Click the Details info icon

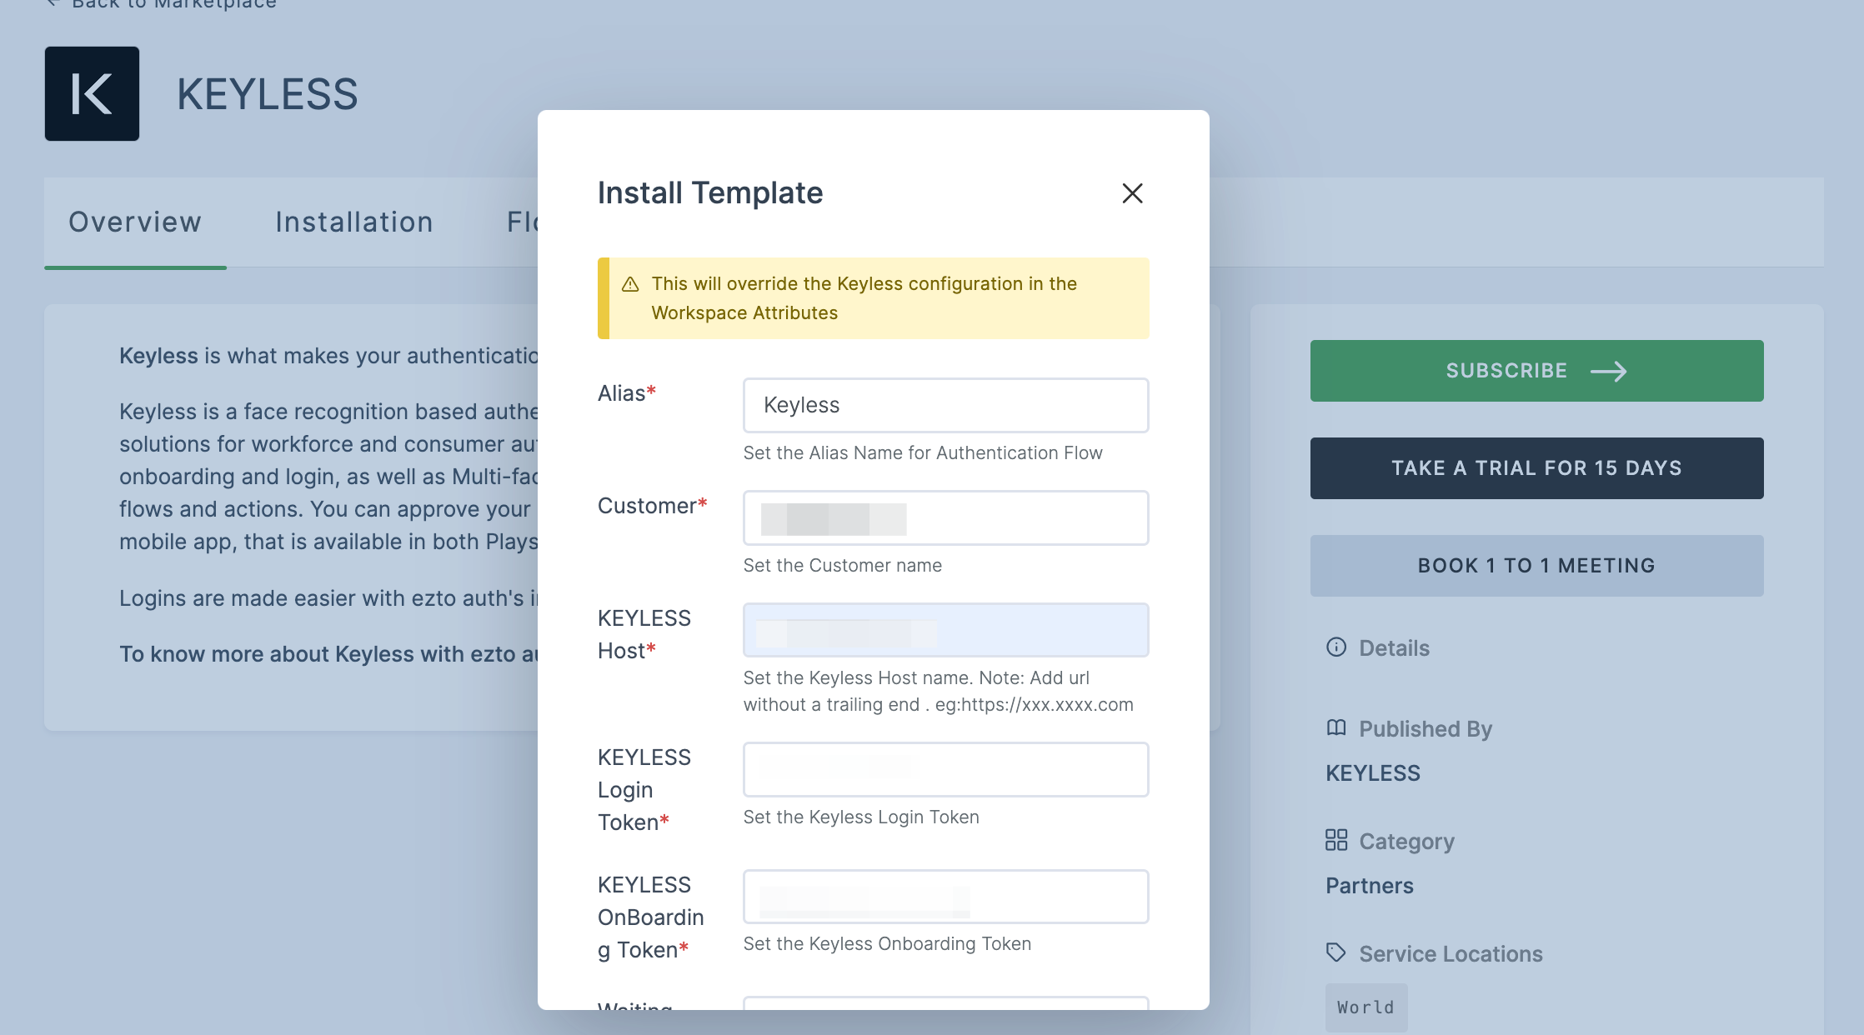coord(1336,647)
